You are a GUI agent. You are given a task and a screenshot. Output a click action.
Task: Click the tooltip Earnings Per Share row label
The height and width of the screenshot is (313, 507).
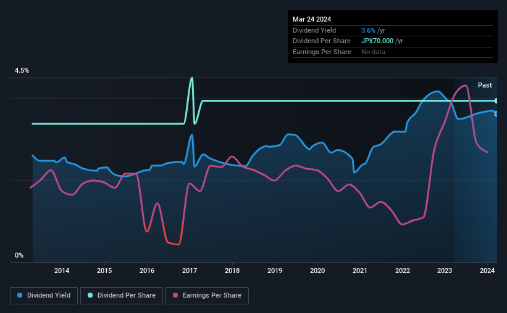322,52
